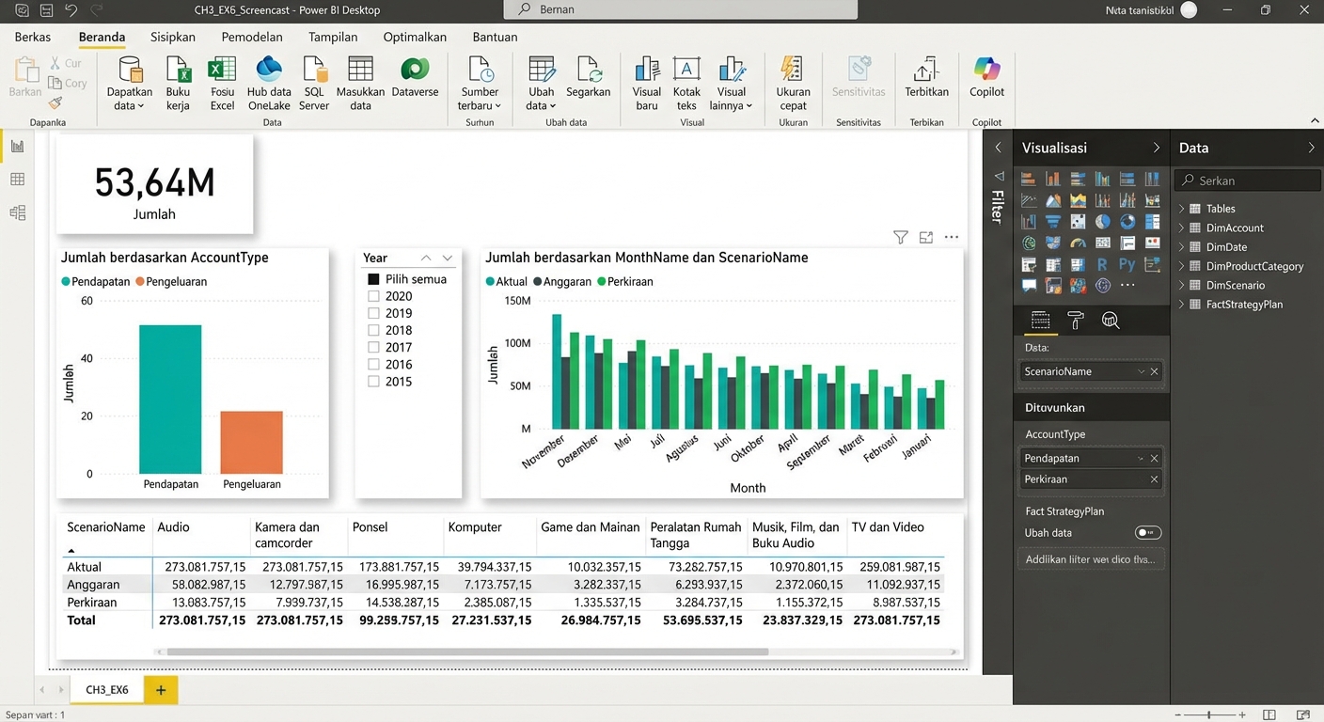Open the Analytics magnifier pane
Screen dimensions: 1324x722
[x=1111, y=321]
